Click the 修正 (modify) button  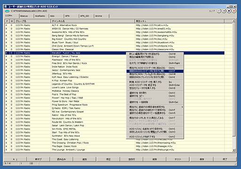tap(108, 159)
